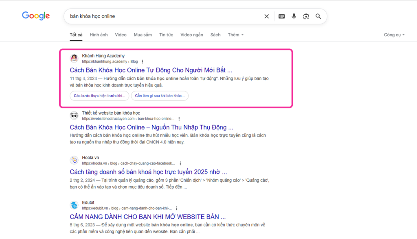
Task: Open 'Cách tăng doanh số bán khoá học' result
Action: (x=148, y=172)
